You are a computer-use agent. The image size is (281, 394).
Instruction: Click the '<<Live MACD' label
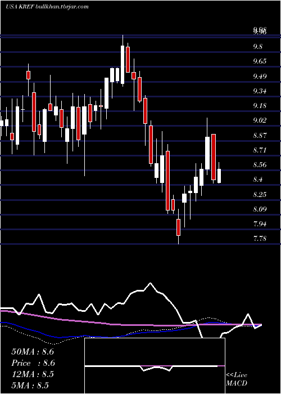[237, 379]
